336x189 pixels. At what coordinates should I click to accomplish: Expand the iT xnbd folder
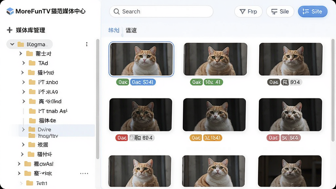pos(24,82)
